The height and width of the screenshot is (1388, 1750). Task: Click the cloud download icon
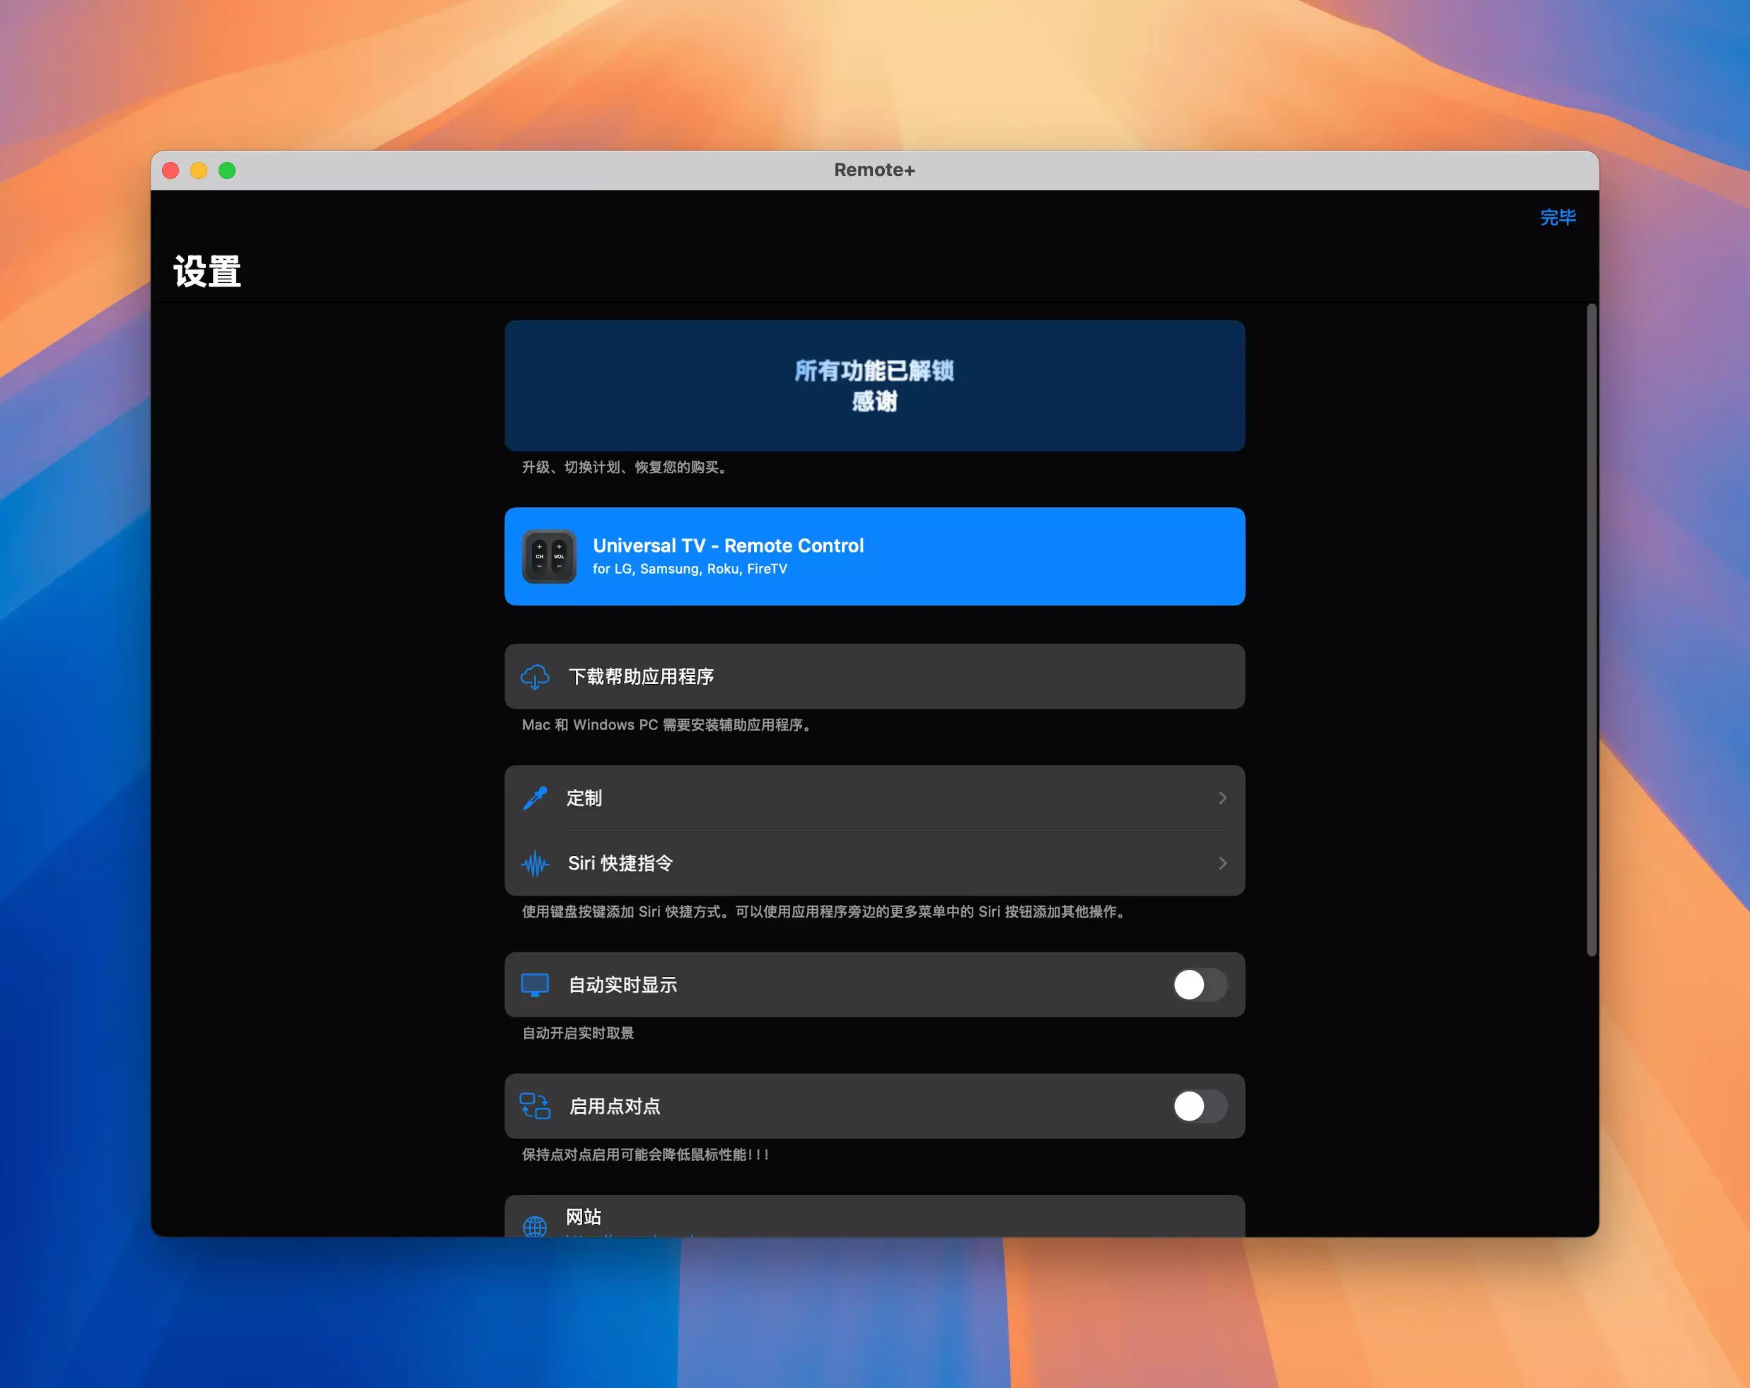(535, 676)
